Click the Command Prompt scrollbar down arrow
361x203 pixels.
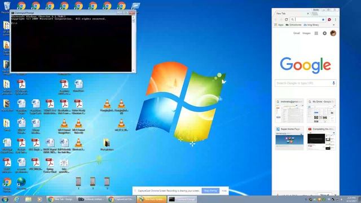point(133,70)
